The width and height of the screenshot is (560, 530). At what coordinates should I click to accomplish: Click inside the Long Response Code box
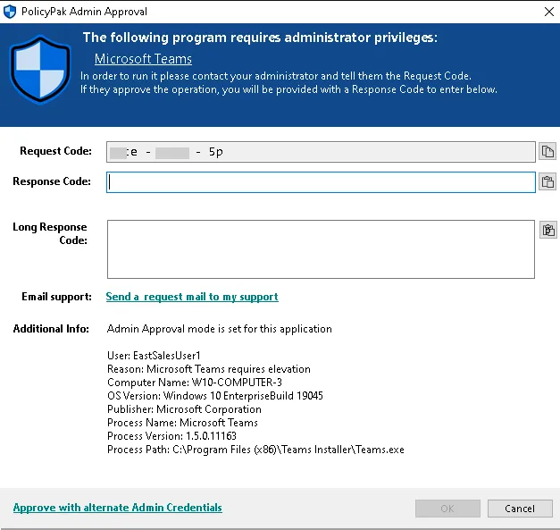(x=321, y=249)
